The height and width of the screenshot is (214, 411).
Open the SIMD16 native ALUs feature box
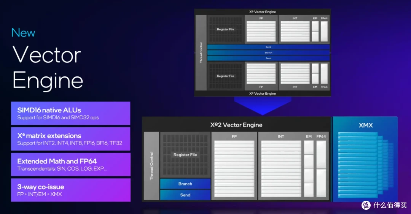click(x=71, y=113)
